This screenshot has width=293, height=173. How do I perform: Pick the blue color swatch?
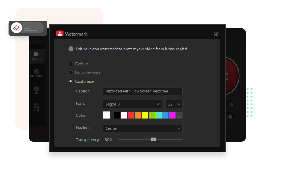coord(166,115)
